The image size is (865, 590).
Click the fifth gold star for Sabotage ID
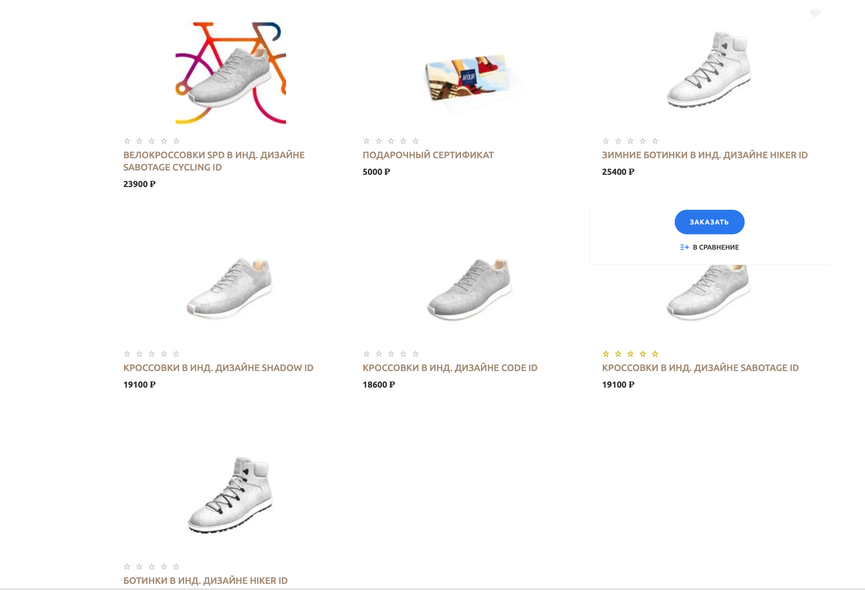tap(655, 354)
